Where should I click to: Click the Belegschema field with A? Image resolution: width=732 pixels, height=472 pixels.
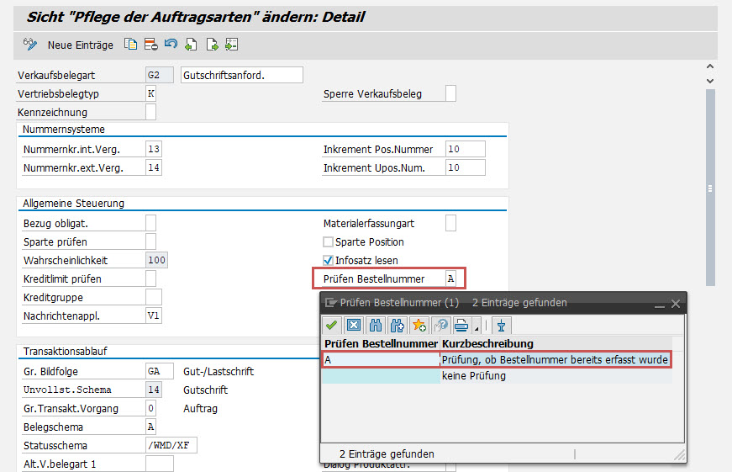click(x=150, y=427)
